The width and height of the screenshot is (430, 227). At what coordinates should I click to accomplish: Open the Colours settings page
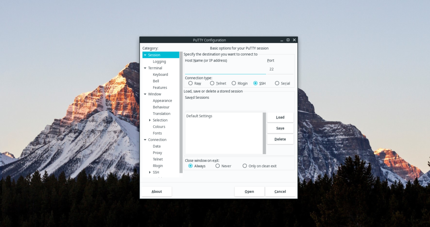159,126
